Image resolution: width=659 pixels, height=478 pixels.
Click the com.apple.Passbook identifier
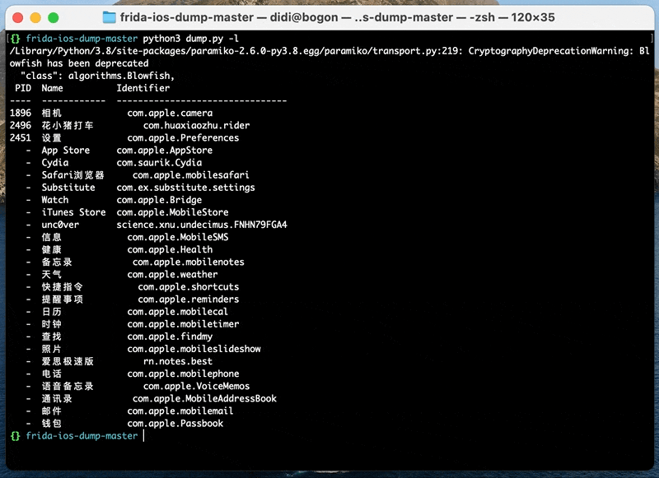(x=175, y=424)
